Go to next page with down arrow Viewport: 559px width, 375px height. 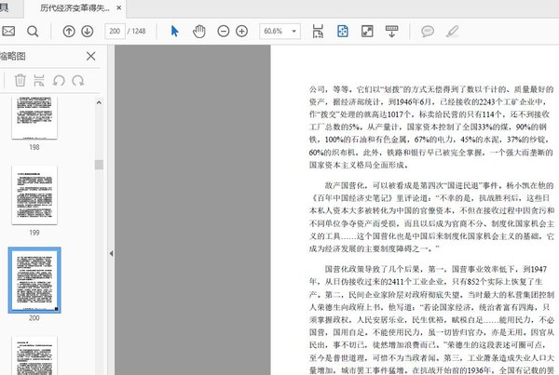pyautogui.click(x=87, y=31)
